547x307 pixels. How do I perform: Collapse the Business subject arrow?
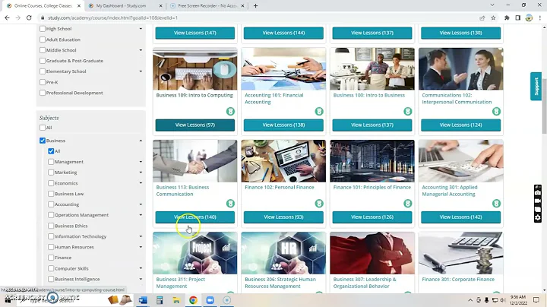(141, 141)
